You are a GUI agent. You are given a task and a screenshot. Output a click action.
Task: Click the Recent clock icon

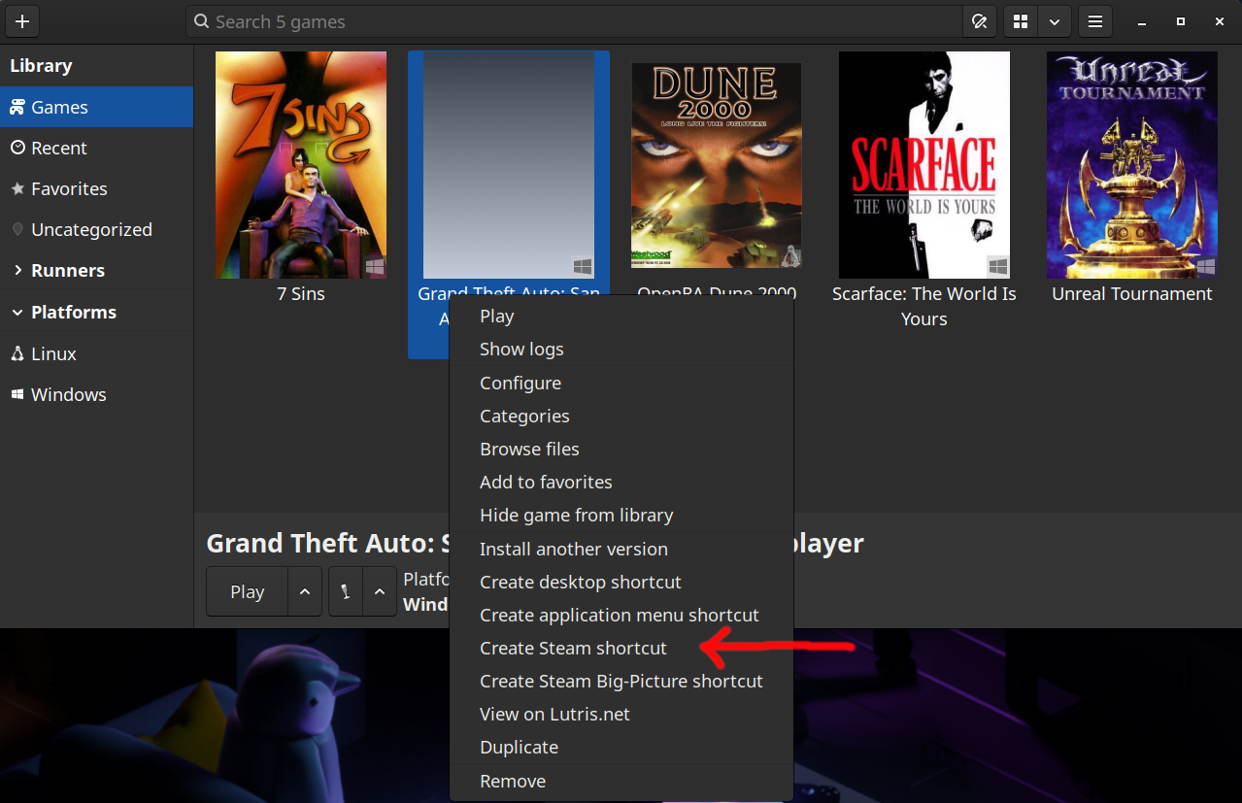(17, 148)
